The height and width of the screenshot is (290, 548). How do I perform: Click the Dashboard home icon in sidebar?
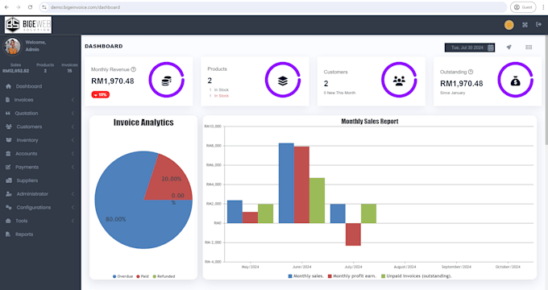tap(8, 86)
